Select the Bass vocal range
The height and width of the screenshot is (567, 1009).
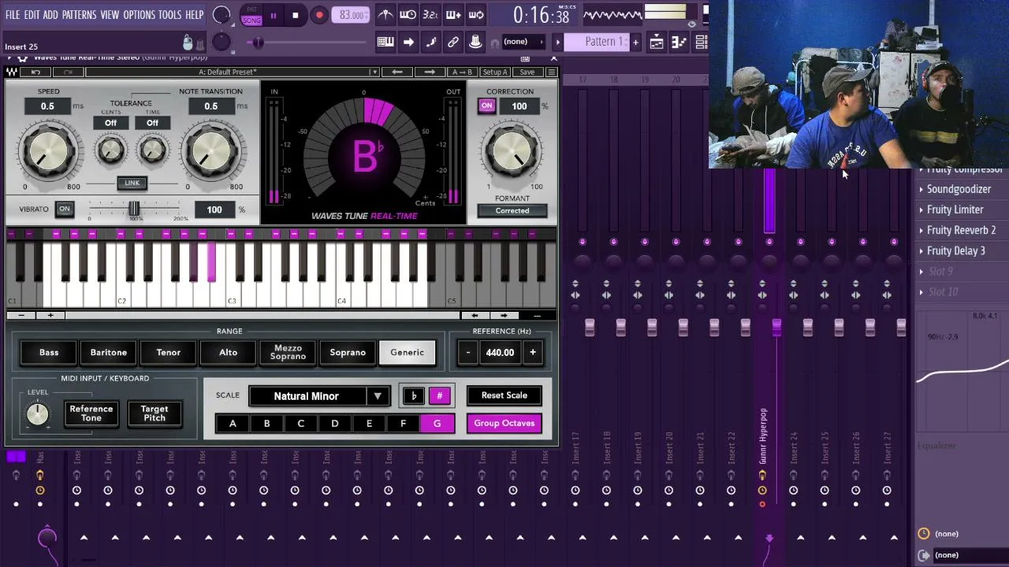[49, 352]
